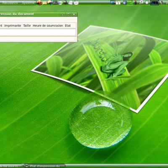Click the white cup-shaped launcher icon
The width and height of the screenshot is (168, 168).
tap(76, 3)
